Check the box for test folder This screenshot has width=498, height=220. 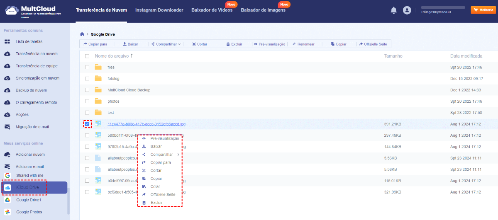coord(87,113)
